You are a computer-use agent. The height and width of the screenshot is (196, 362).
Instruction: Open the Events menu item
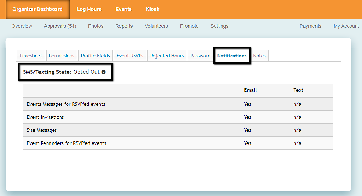tap(123, 9)
